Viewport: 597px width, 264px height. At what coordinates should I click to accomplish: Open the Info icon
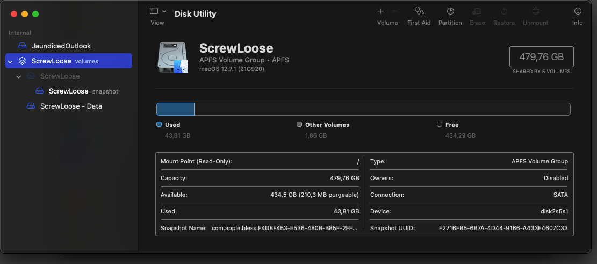(x=578, y=11)
